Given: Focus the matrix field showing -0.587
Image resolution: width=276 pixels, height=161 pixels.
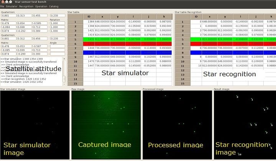Looking at the screenshot, I should 40,46.
